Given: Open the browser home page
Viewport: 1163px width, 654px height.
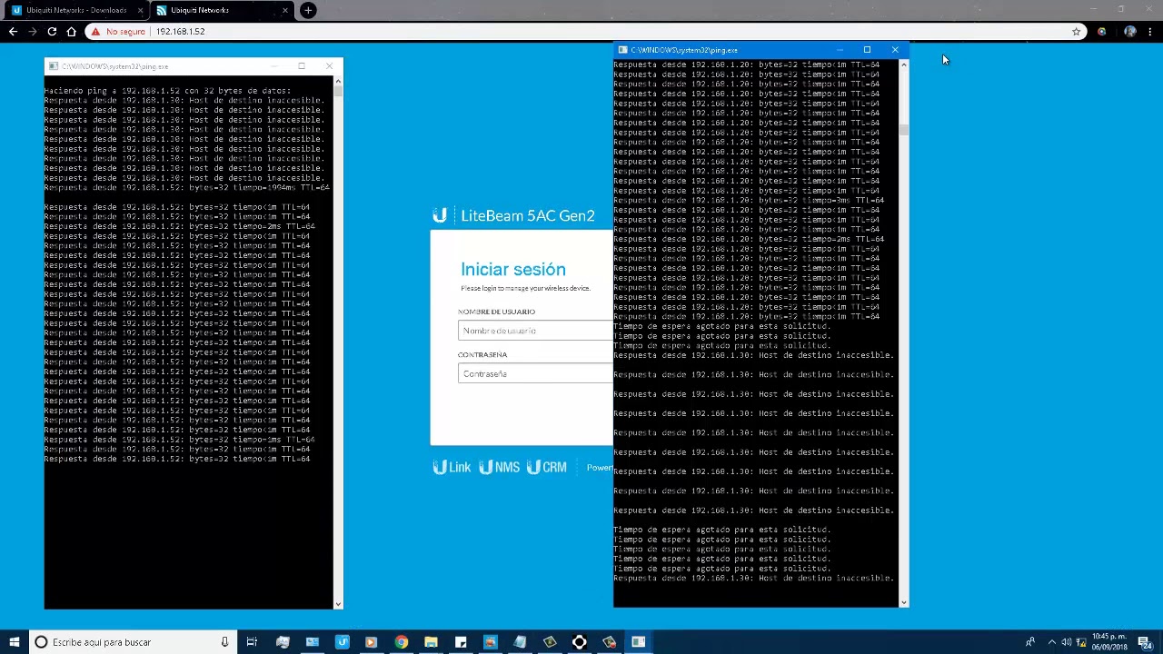Looking at the screenshot, I should (x=72, y=31).
